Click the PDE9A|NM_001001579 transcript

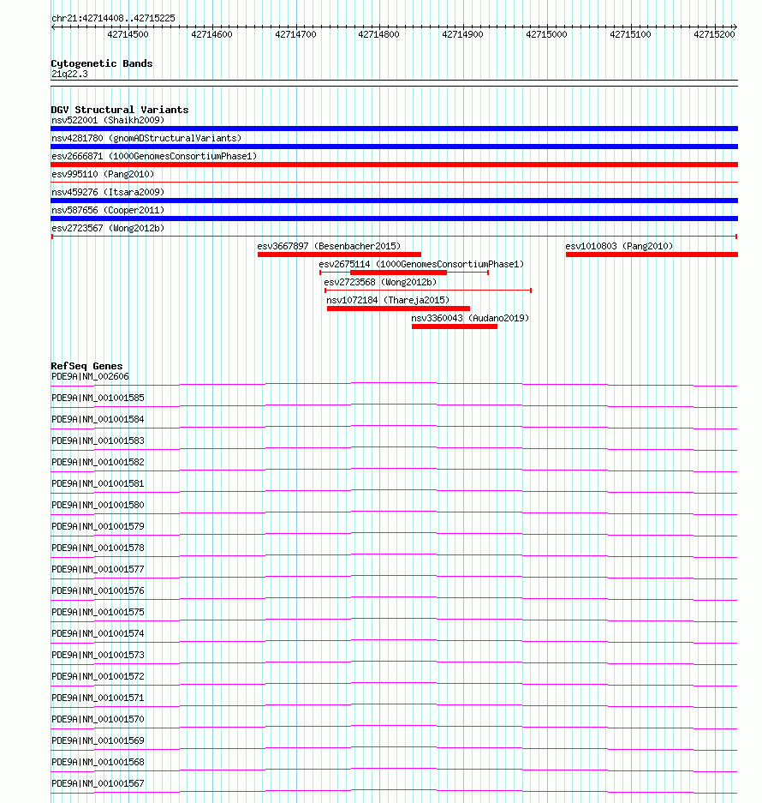tap(98, 526)
